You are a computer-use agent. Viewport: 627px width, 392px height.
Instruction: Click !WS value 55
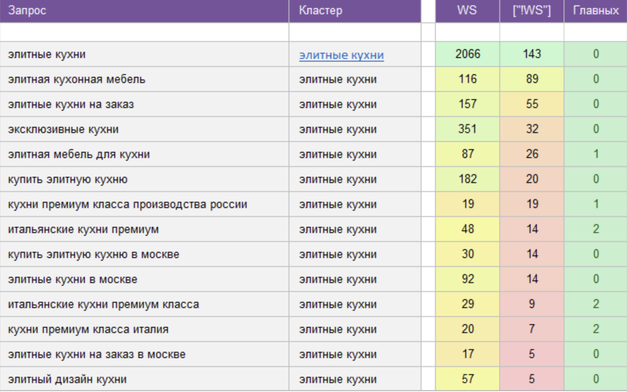click(532, 104)
